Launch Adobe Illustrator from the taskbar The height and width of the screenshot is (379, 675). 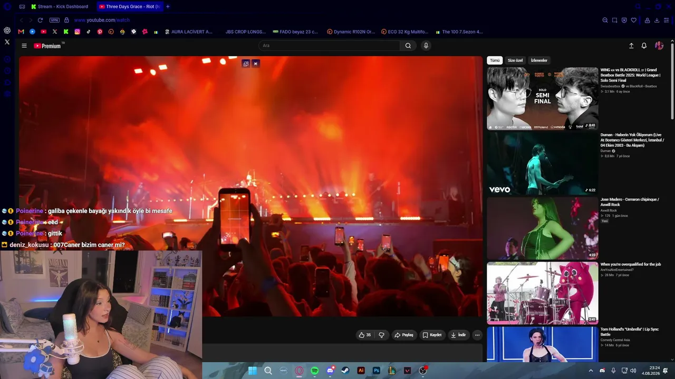(361, 371)
